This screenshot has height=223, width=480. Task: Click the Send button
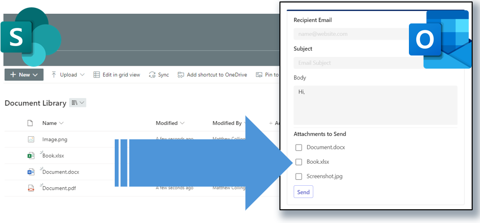coord(303,192)
